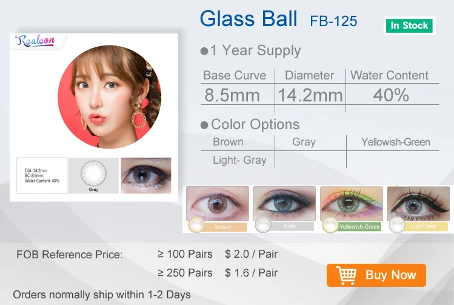454x305 pixels.
Task: Click the light gray lens swatch circle
Action: [x=397, y=225]
